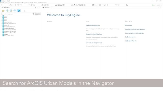The image size is (163, 91).
Task: Open the Edit menu
Action: point(3,3)
